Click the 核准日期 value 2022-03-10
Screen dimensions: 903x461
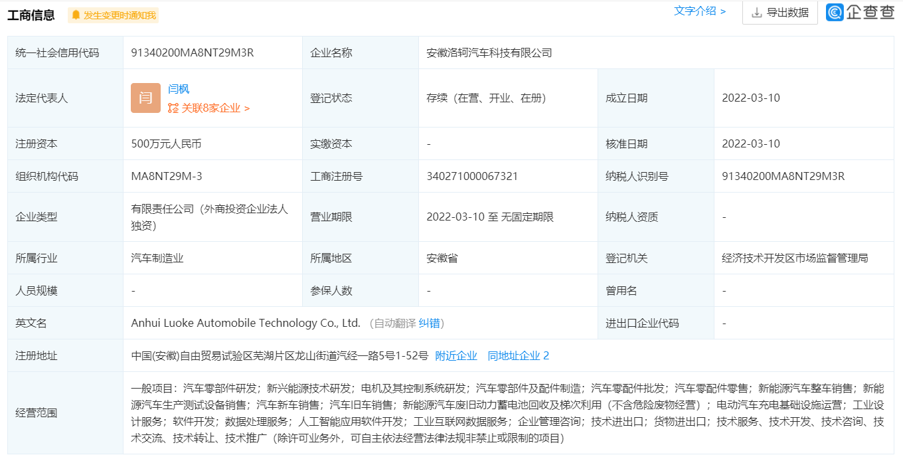tap(751, 144)
